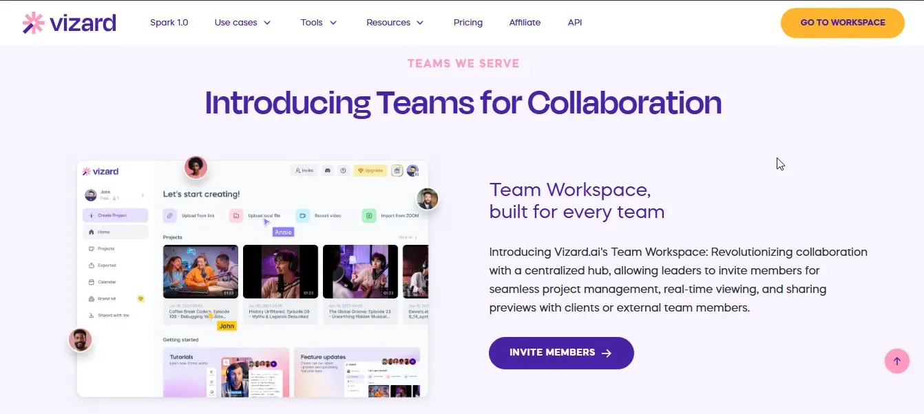Screen dimensions: 924x414
Task: Click the INVITE MEMBERS button
Action: pyautogui.click(x=561, y=353)
